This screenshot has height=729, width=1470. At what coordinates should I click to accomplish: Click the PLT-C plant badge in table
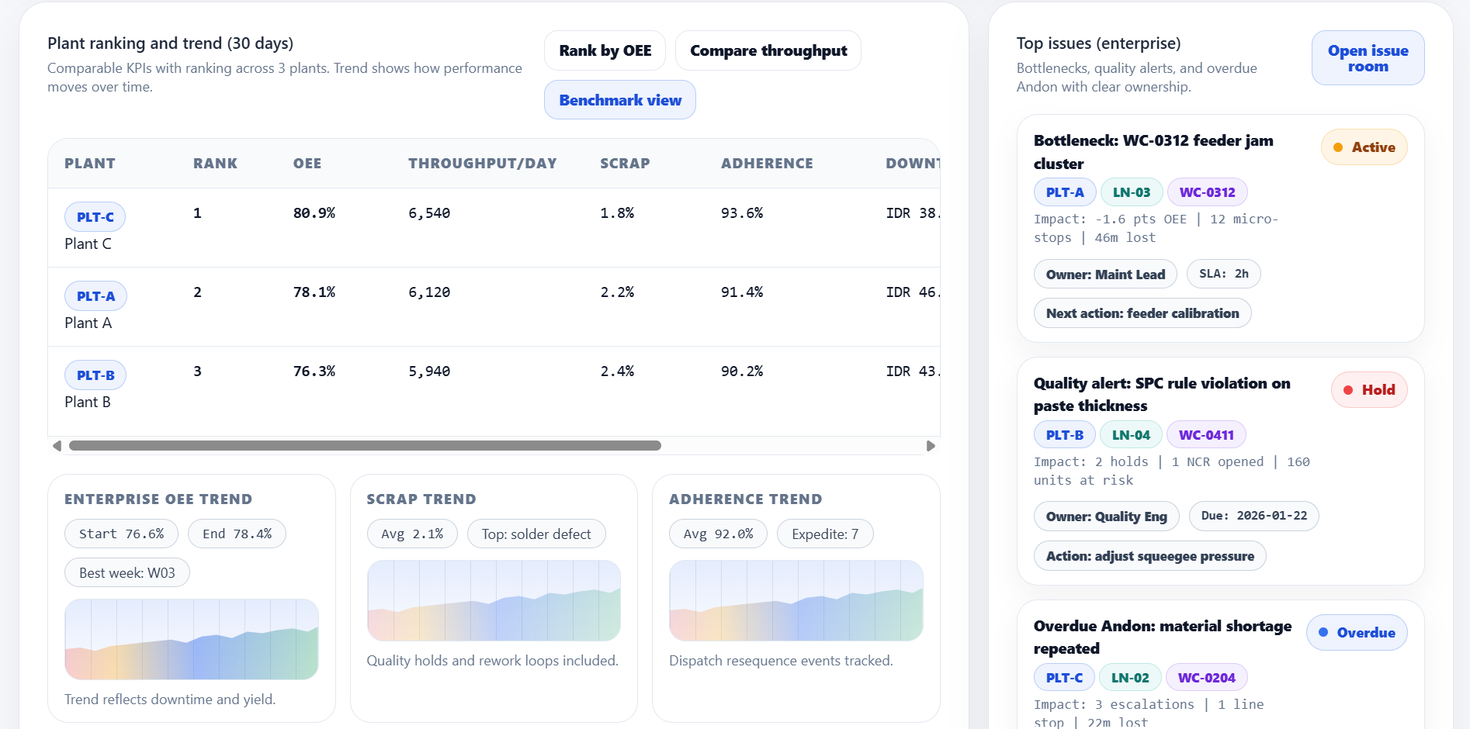pyautogui.click(x=95, y=217)
